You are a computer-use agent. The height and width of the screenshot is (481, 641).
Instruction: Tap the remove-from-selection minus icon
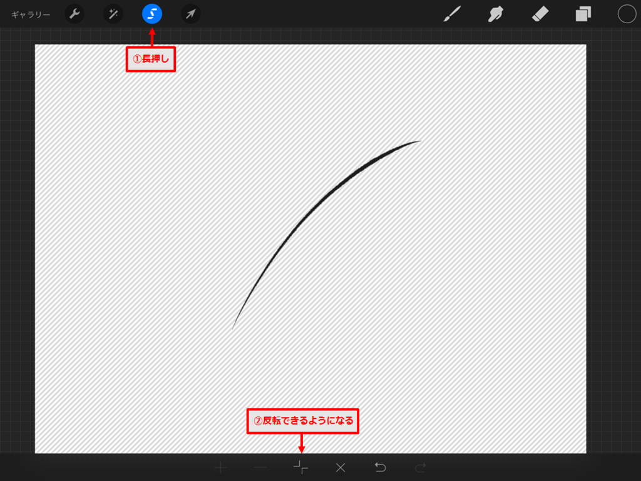click(260, 467)
